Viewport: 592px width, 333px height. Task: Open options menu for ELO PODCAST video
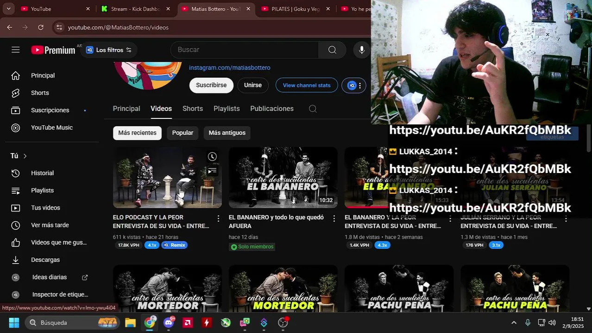(218, 218)
